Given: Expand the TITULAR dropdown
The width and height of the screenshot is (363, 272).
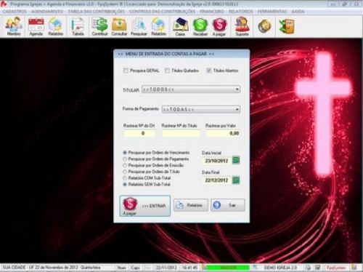Looking at the screenshot, I should (191, 89).
